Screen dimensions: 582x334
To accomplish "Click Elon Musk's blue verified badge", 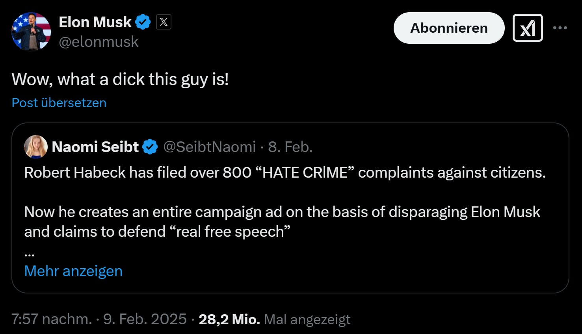I will pos(143,22).
